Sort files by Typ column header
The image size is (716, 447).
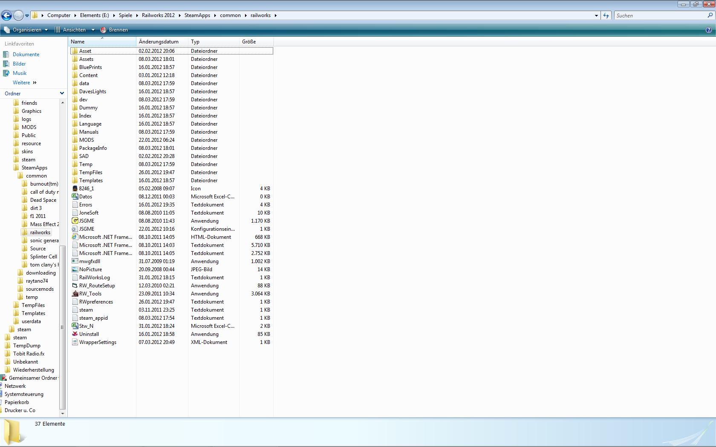click(x=214, y=42)
